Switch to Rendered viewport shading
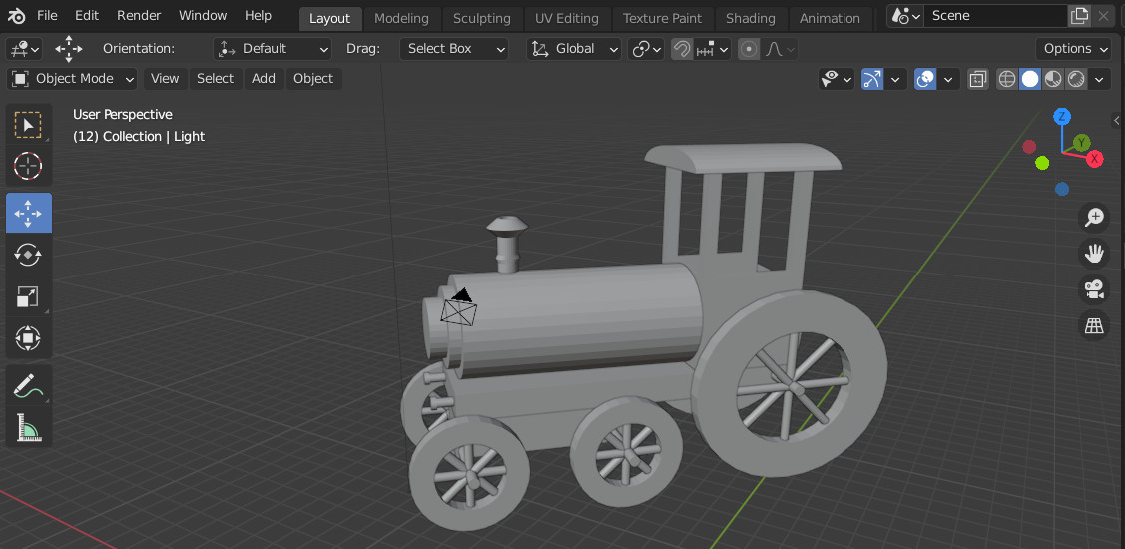Image resolution: width=1125 pixels, height=549 pixels. tap(1076, 79)
